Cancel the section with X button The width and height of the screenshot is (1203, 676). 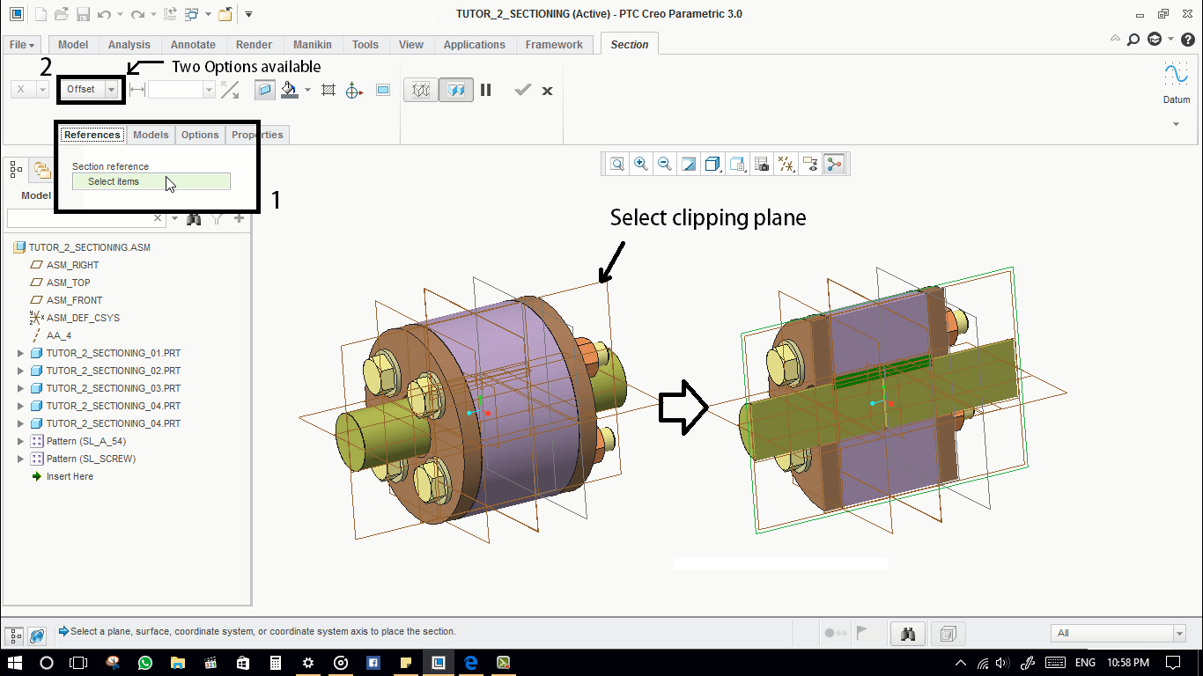(x=547, y=90)
